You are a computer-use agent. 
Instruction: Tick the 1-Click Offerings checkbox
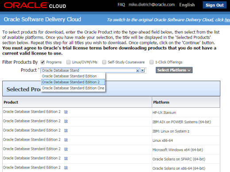point(151,62)
